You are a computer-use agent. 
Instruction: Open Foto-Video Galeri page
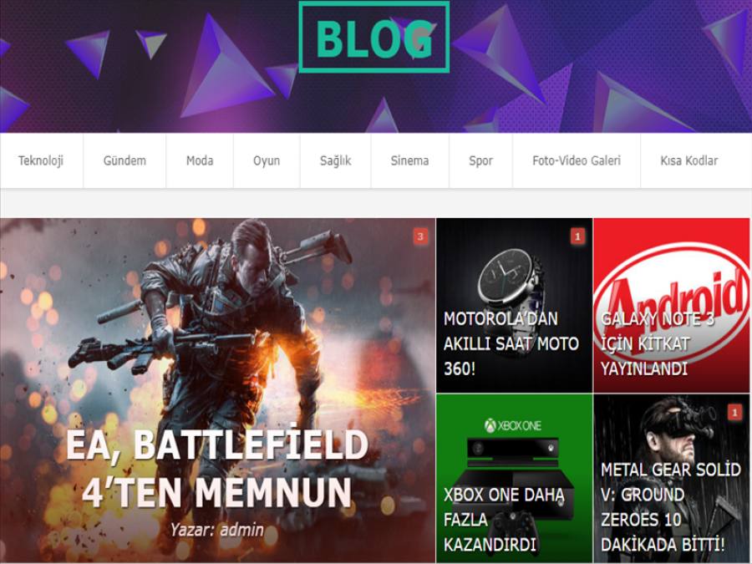[x=577, y=160]
